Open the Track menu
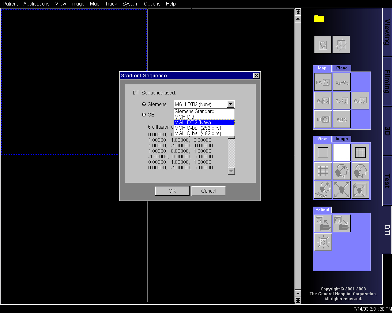This screenshot has height=313, width=392. [111, 4]
